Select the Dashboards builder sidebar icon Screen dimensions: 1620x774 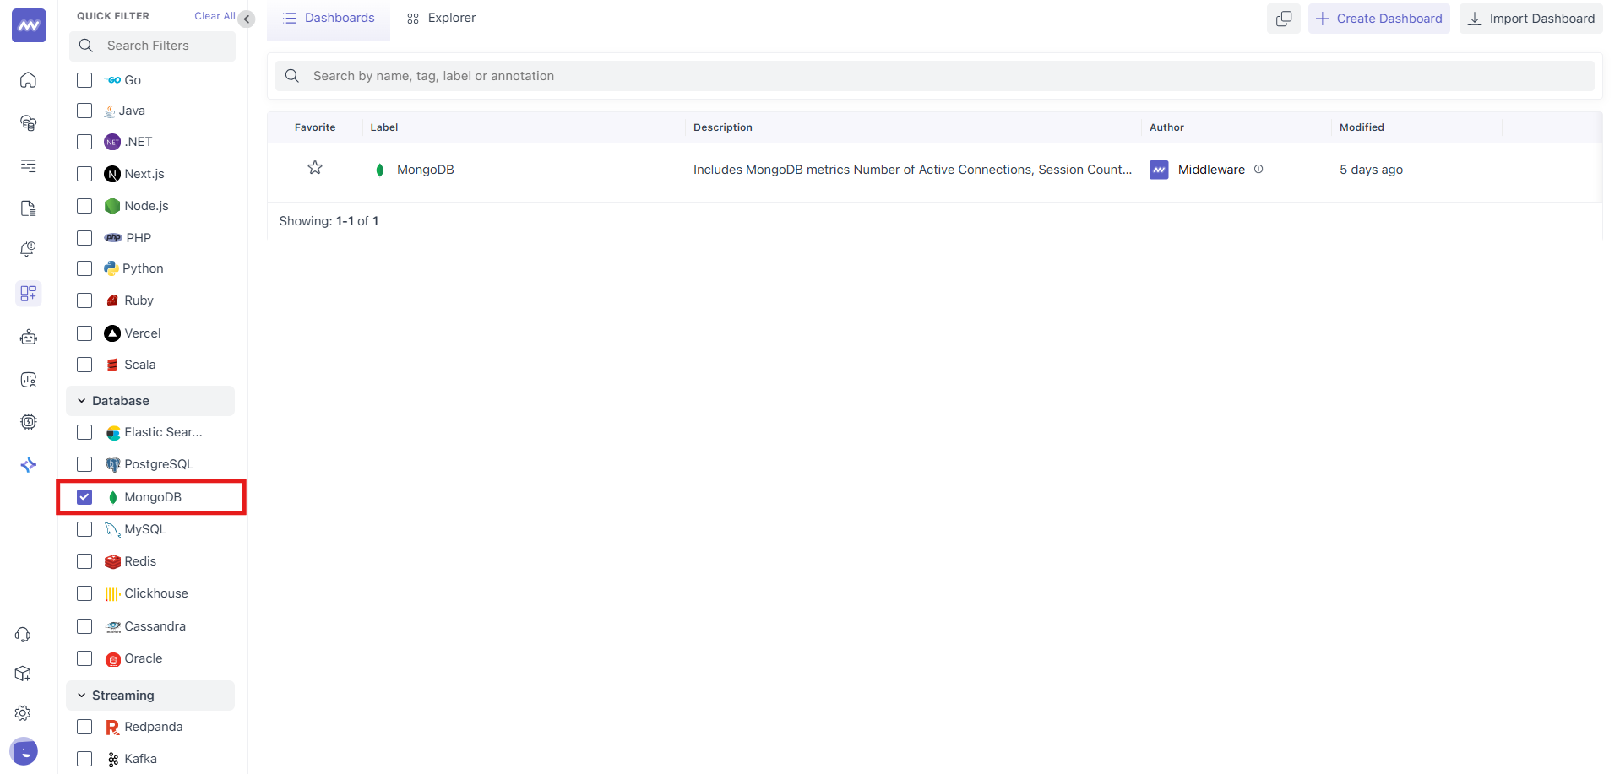tap(28, 294)
